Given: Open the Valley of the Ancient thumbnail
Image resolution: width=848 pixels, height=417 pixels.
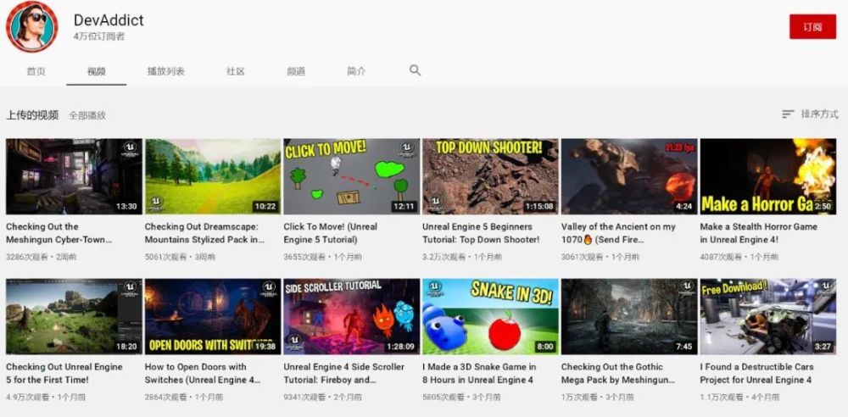Looking at the screenshot, I should [629, 176].
